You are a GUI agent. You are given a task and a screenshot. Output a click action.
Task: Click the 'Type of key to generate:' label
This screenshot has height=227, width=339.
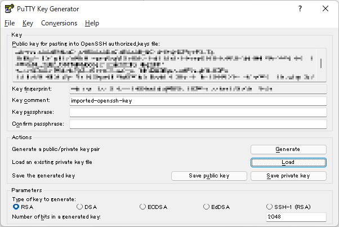pyautogui.click(x=44, y=199)
